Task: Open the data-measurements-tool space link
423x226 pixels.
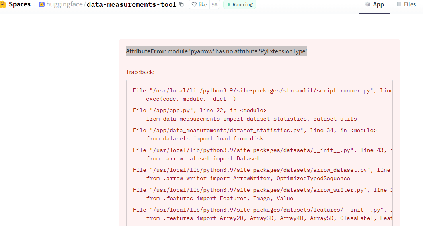Action: (x=131, y=4)
